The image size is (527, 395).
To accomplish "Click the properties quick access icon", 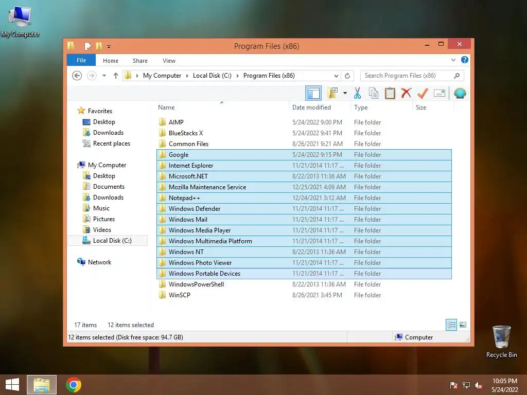I will click(87, 46).
